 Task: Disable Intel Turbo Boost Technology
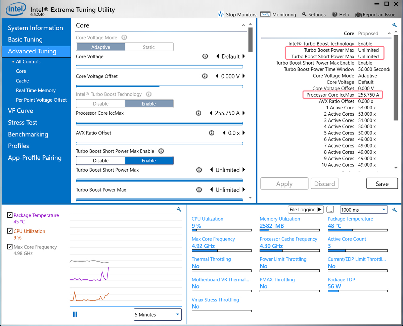coord(101,104)
